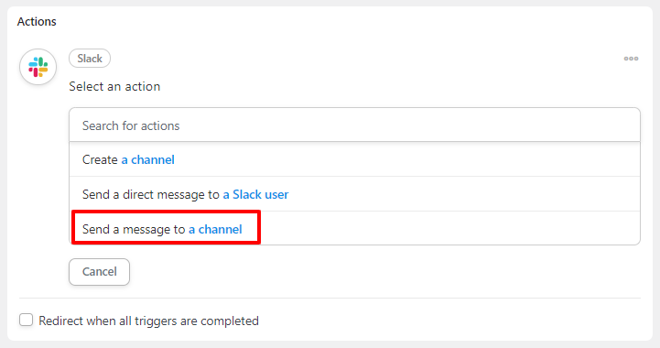Click the Redirect when all triggers label
This screenshot has width=660, height=348.
pyautogui.click(x=148, y=321)
